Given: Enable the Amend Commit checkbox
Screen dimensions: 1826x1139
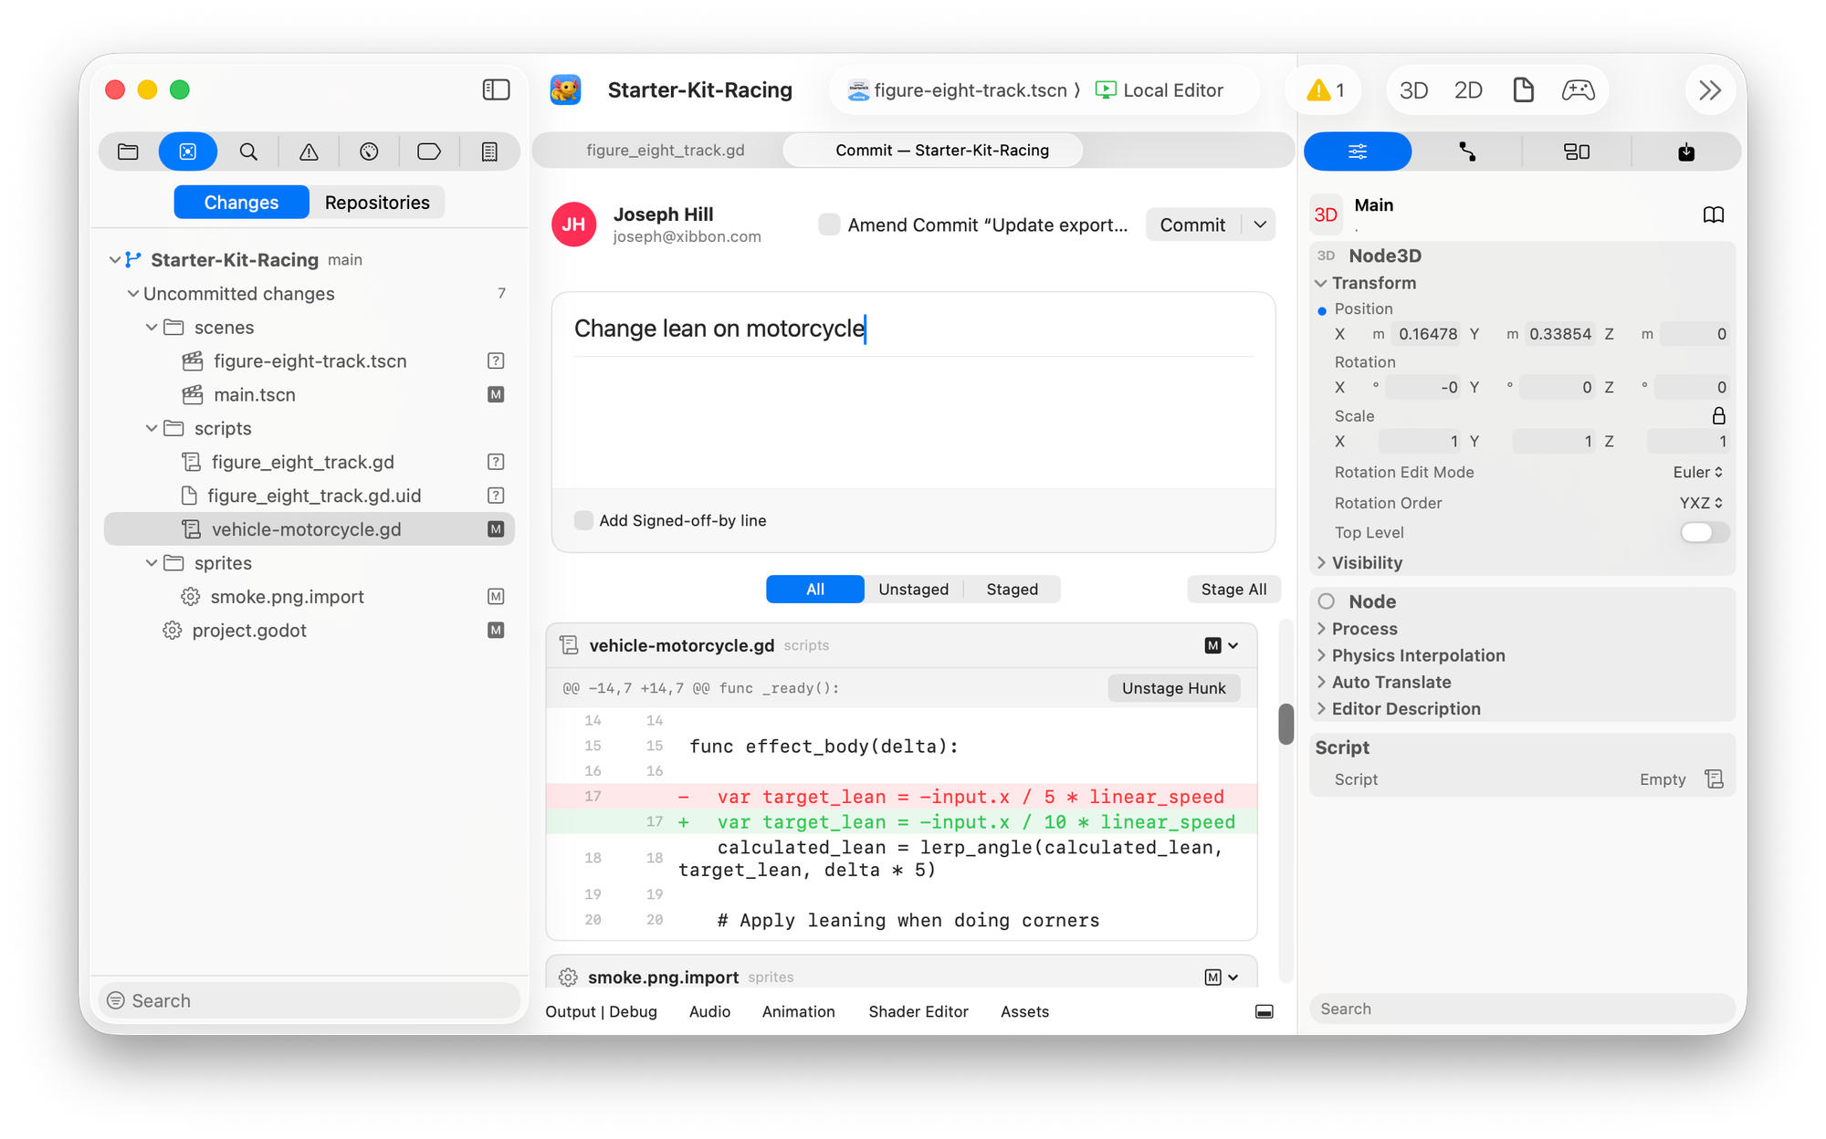Looking at the screenshot, I should click(x=829, y=225).
